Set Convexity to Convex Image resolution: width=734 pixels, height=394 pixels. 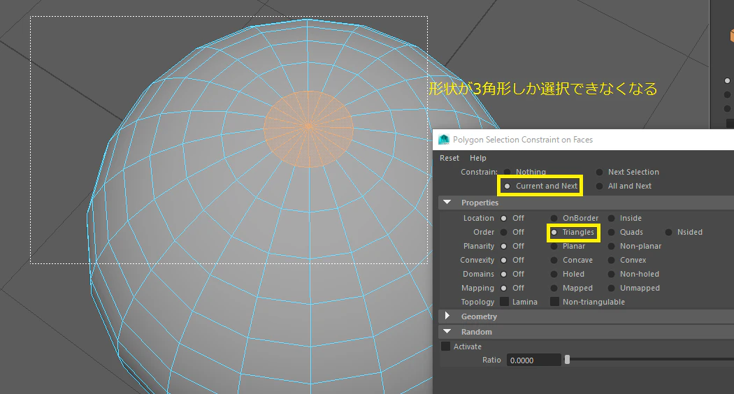click(612, 260)
